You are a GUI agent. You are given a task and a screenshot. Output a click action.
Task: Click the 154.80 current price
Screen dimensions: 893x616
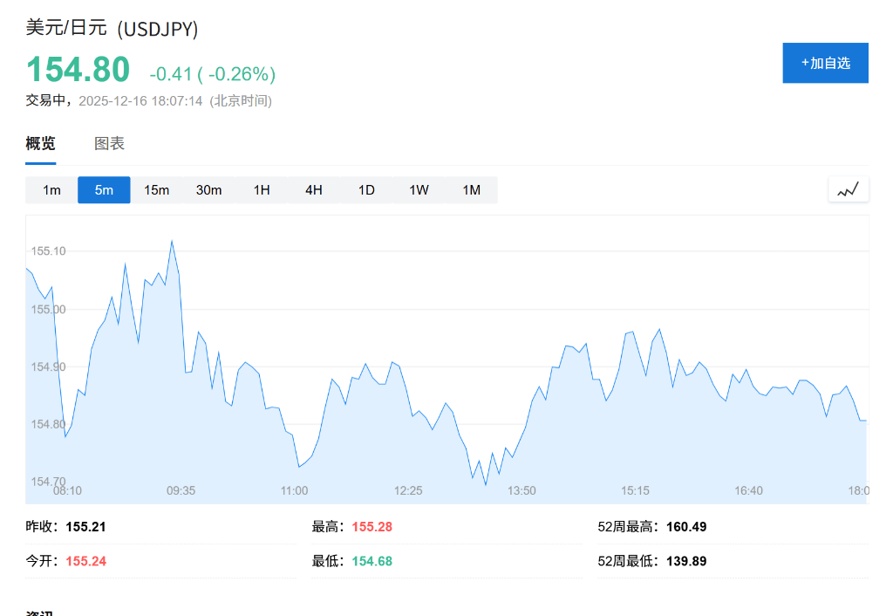pos(78,70)
